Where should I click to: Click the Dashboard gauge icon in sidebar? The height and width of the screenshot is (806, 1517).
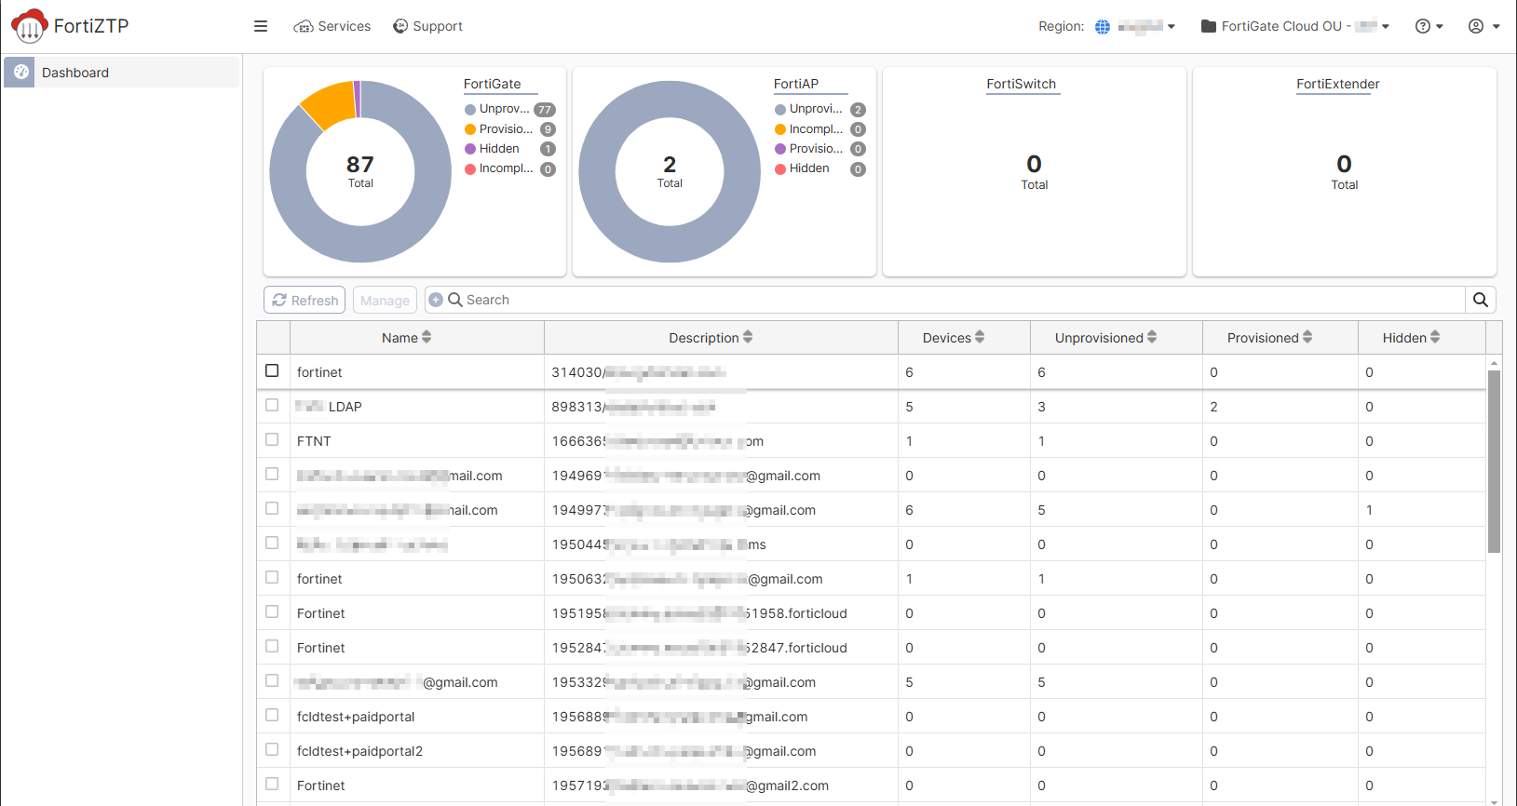pos(21,73)
